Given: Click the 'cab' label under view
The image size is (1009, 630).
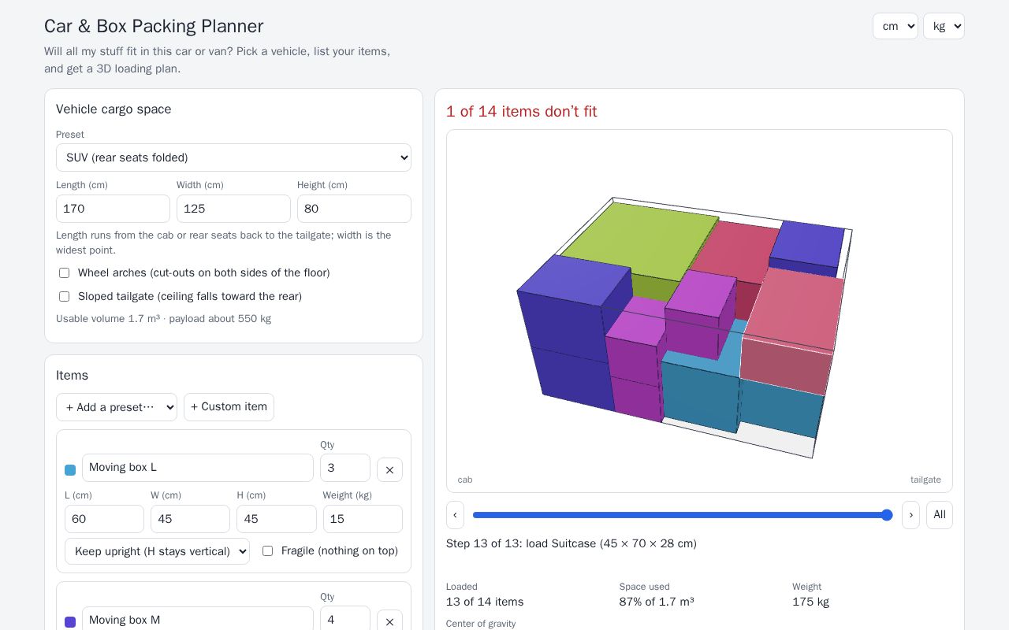Looking at the screenshot, I should point(465,480).
